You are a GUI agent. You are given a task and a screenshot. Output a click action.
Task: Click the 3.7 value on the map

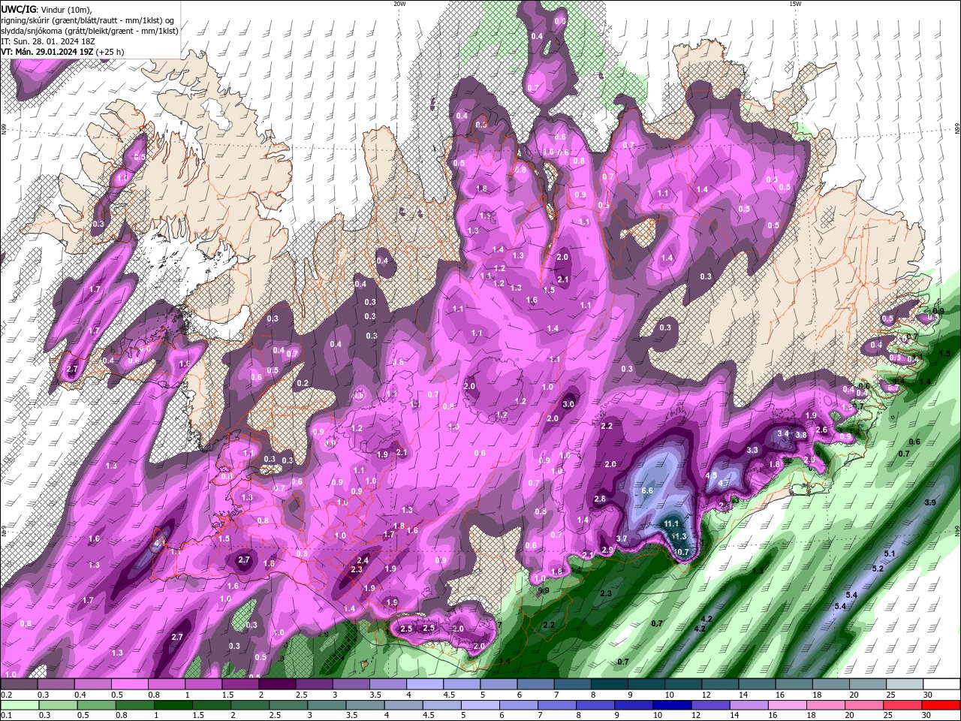(622, 538)
